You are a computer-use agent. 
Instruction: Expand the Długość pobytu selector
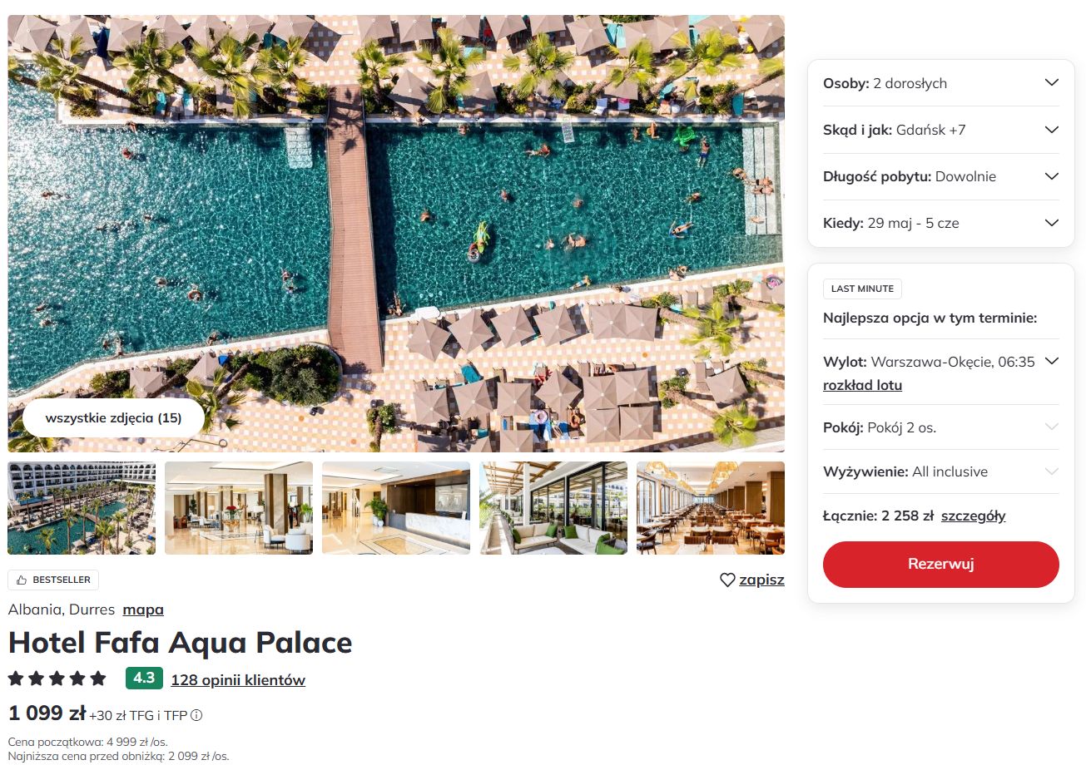point(941,176)
